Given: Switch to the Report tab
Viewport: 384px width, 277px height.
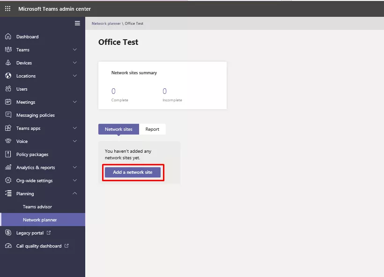Looking at the screenshot, I should pyautogui.click(x=152, y=129).
